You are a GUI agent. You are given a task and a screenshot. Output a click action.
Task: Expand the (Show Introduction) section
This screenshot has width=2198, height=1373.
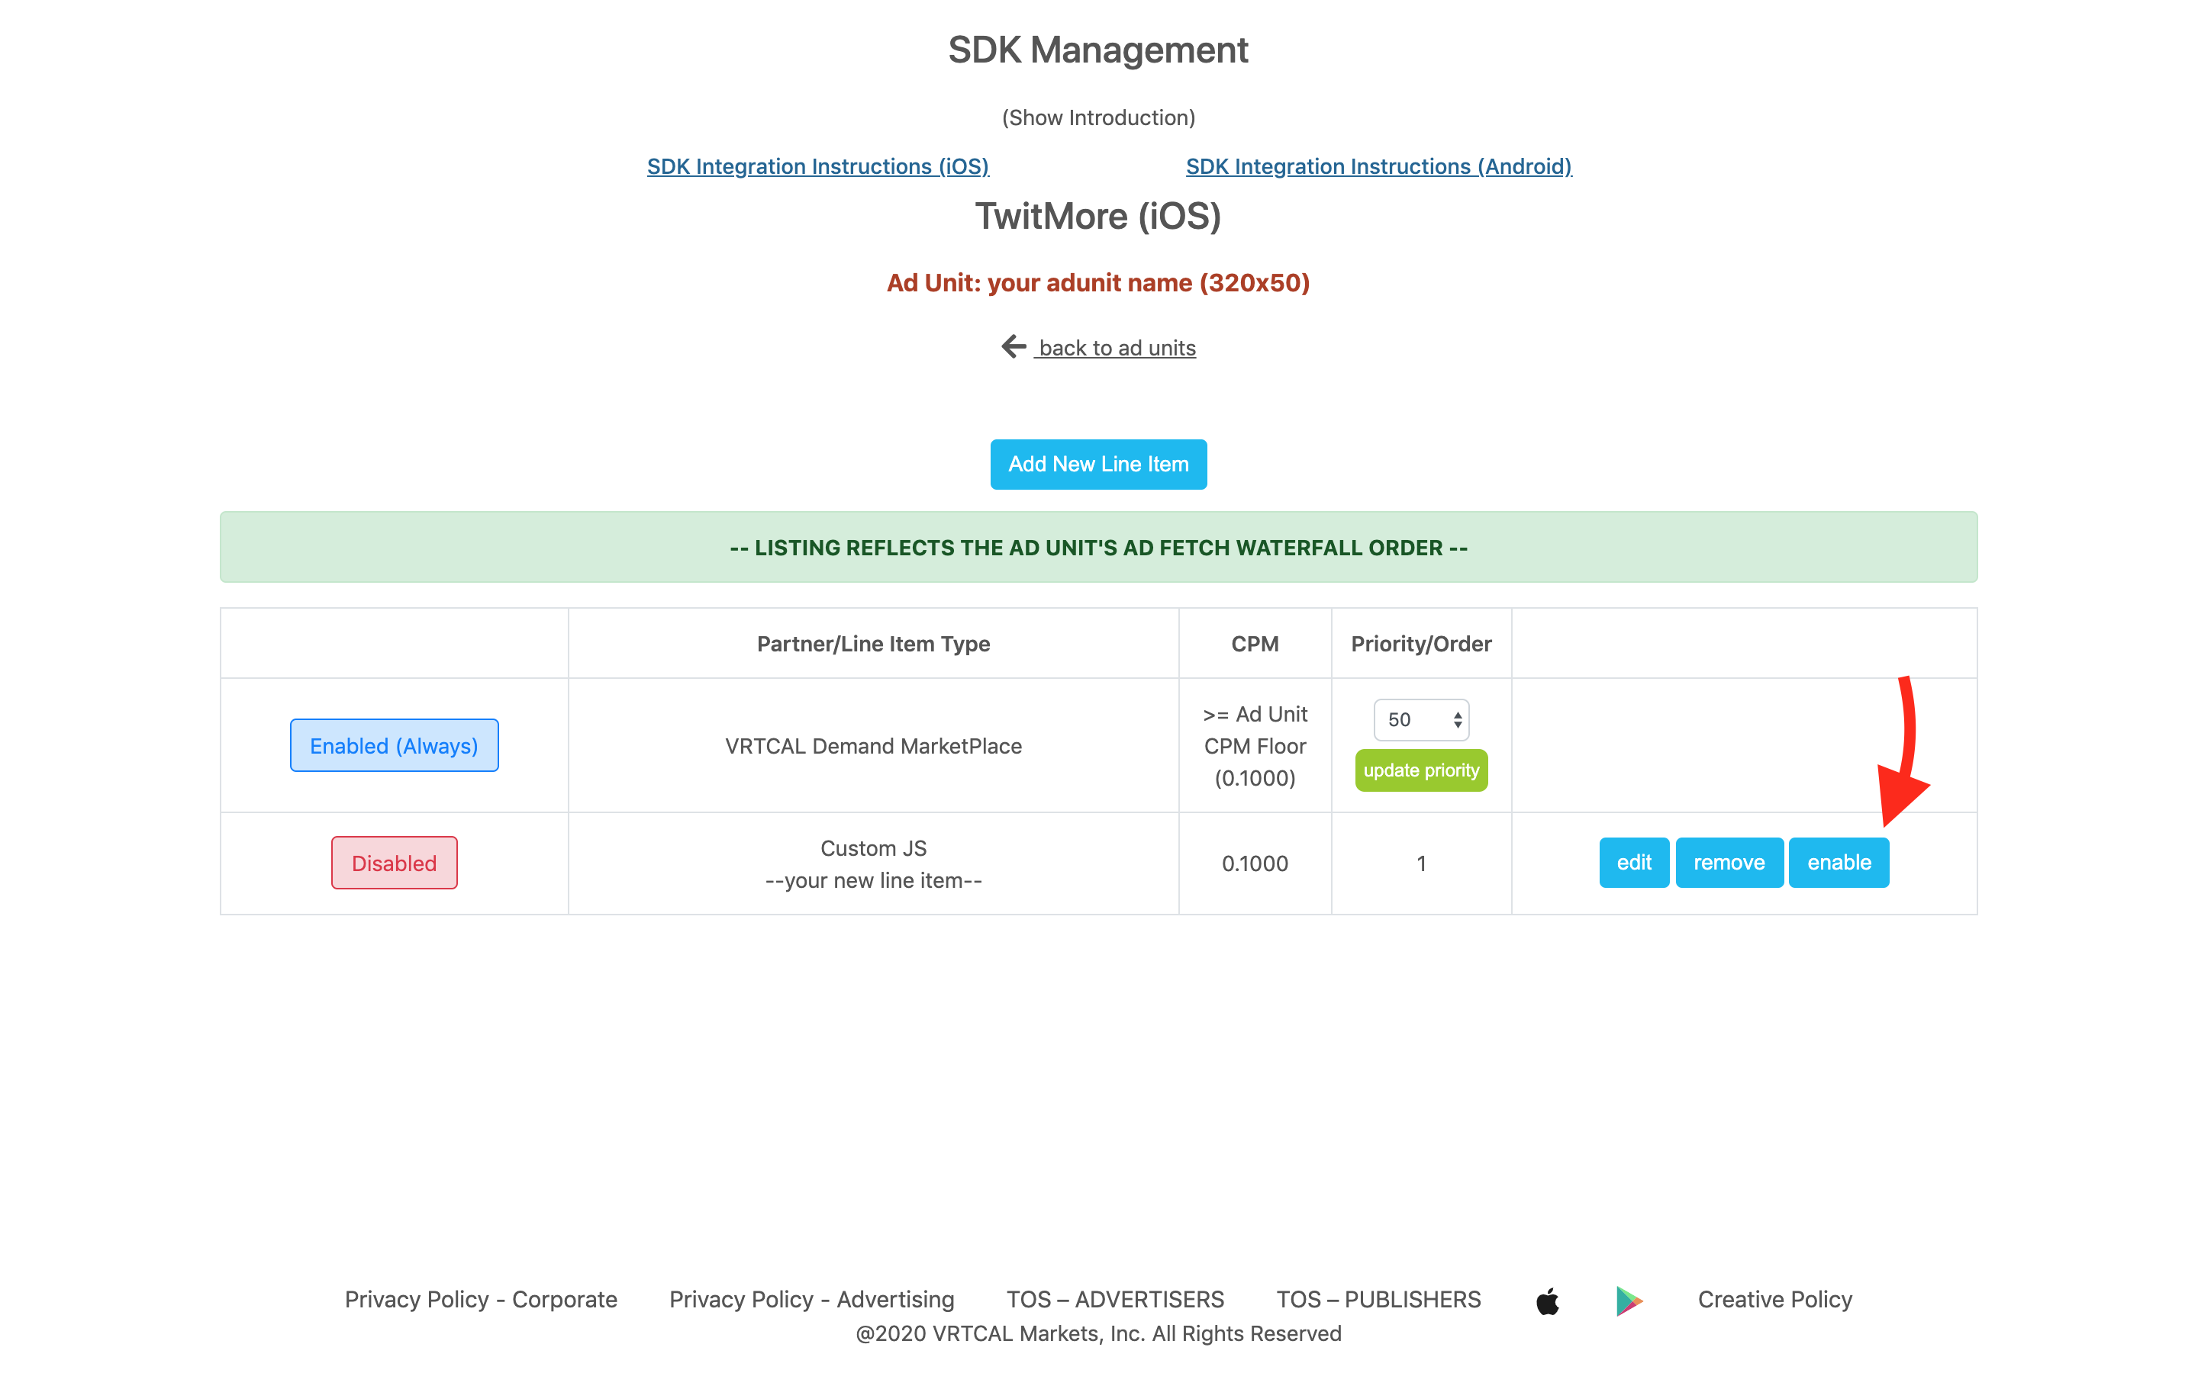(1098, 117)
